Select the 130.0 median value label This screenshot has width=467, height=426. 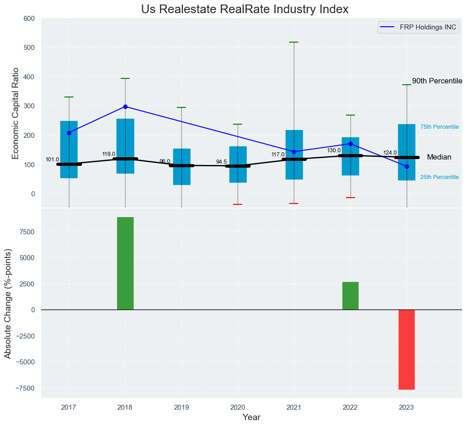[x=334, y=150]
